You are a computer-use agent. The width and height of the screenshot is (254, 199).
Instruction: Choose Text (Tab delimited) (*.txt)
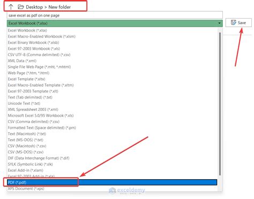pyautogui.click(x=30, y=97)
